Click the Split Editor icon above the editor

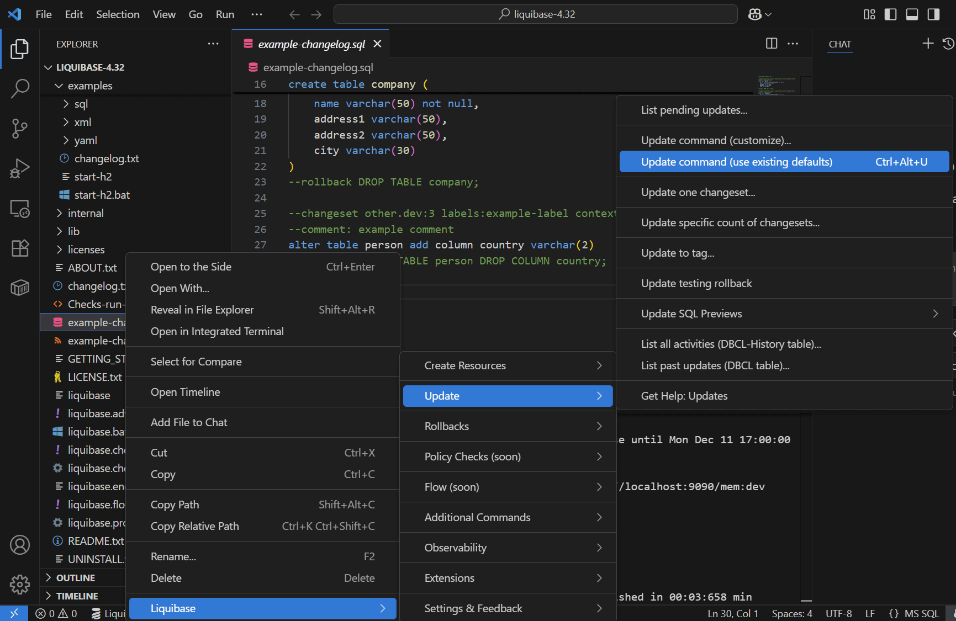(772, 44)
